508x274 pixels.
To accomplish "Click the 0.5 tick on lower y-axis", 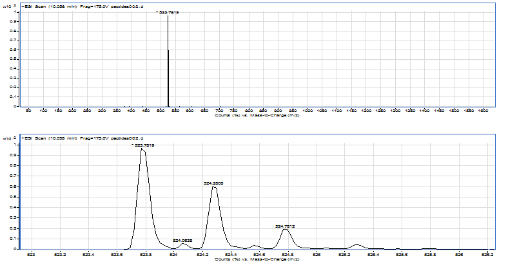I will [15, 197].
